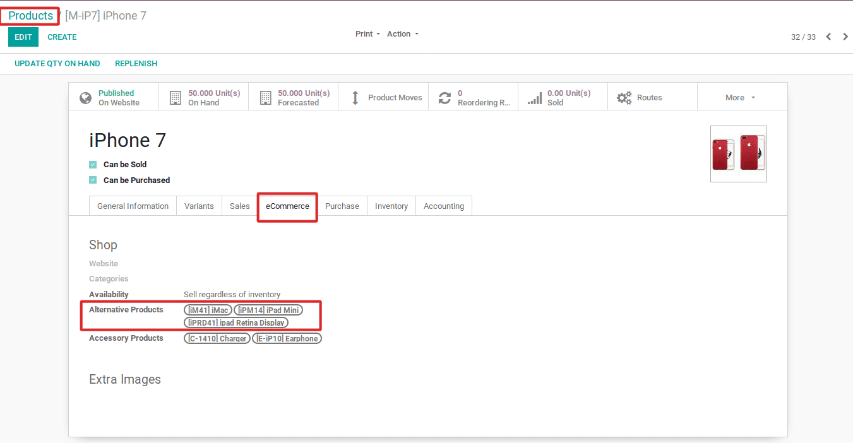Image resolution: width=853 pixels, height=443 pixels.
Task: Switch to the General Information tab
Action: pyautogui.click(x=133, y=206)
